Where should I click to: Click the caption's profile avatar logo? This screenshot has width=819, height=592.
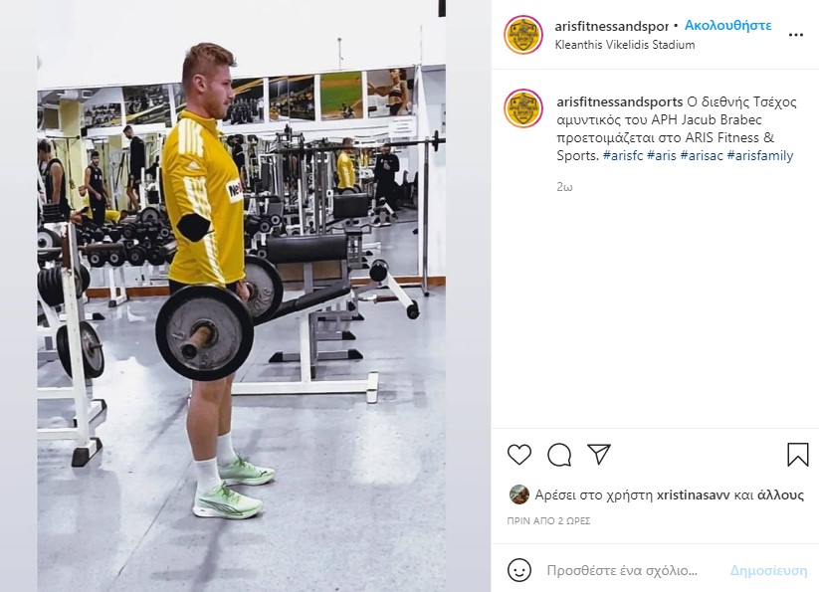pos(523,108)
